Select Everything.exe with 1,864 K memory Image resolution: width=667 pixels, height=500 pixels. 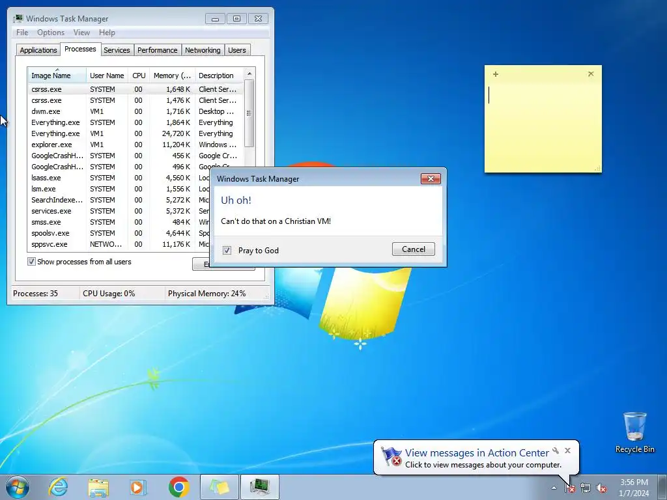(135, 122)
